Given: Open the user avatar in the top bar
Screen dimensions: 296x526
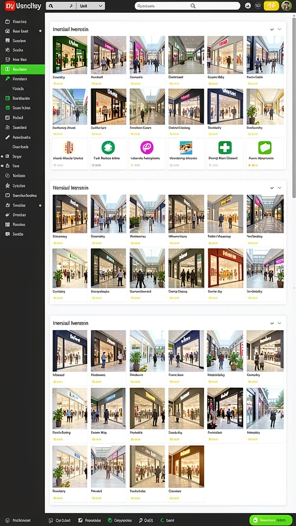Looking at the screenshot, I should click(286, 6).
